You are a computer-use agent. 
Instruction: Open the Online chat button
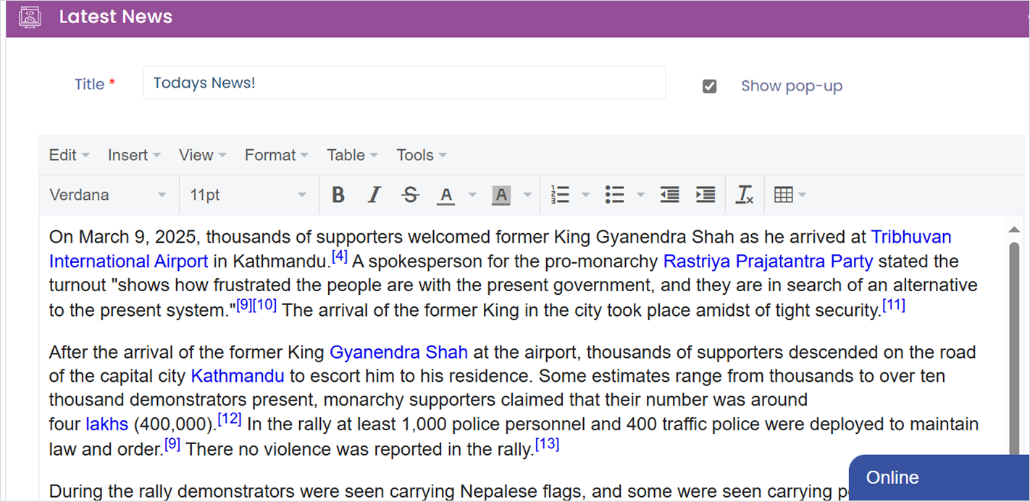(938, 478)
